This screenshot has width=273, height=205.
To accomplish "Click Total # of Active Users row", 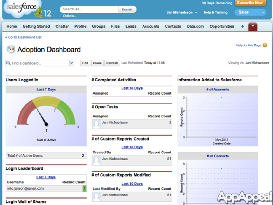I will [x=46, y=155].
